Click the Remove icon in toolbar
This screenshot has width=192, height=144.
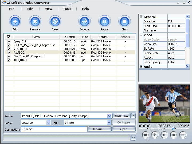(x=35, y=21)
